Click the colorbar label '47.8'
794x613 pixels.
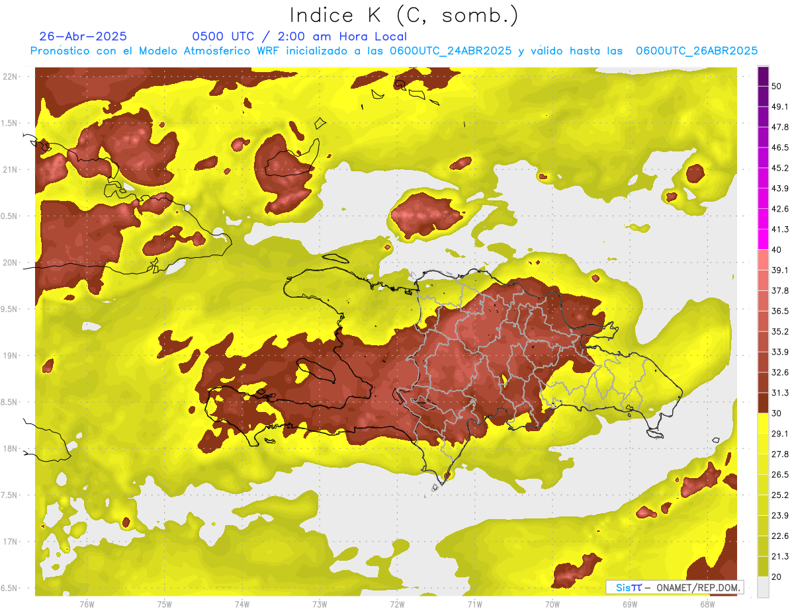click(x=779, y=127)
